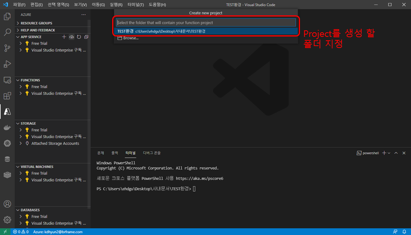Click the powershell terminal label
411x235 pixels.
point(368,153)
